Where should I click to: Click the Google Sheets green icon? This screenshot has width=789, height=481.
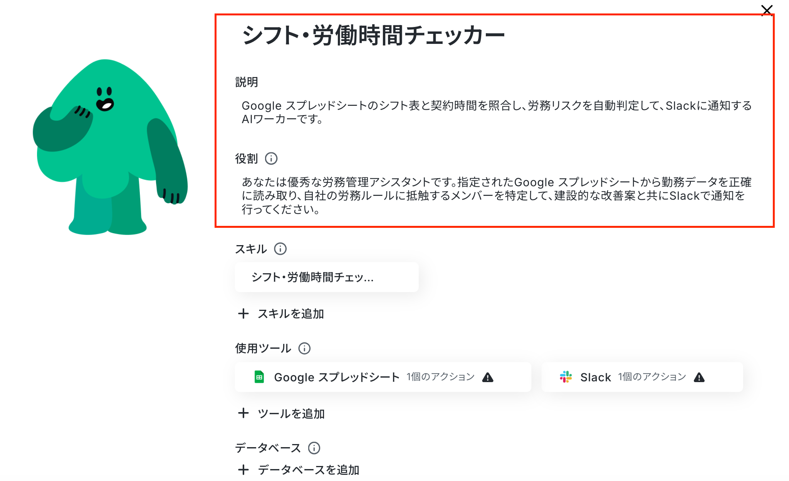tap(259, 377)
